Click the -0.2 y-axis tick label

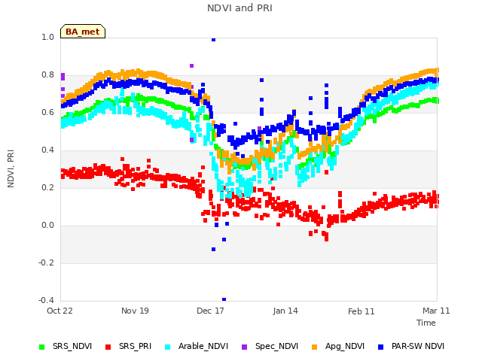point(46,262)
